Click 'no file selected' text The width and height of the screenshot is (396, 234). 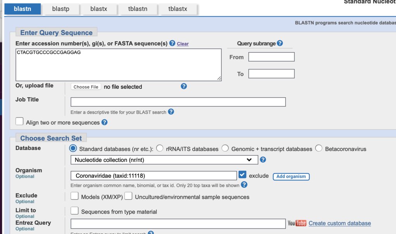coord(123,87)
